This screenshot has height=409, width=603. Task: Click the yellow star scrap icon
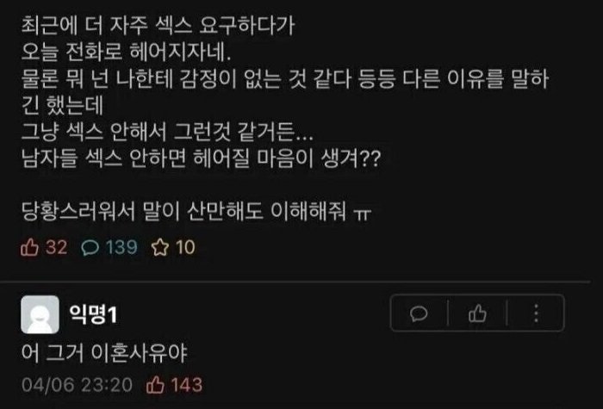click(x=159, y=248)
